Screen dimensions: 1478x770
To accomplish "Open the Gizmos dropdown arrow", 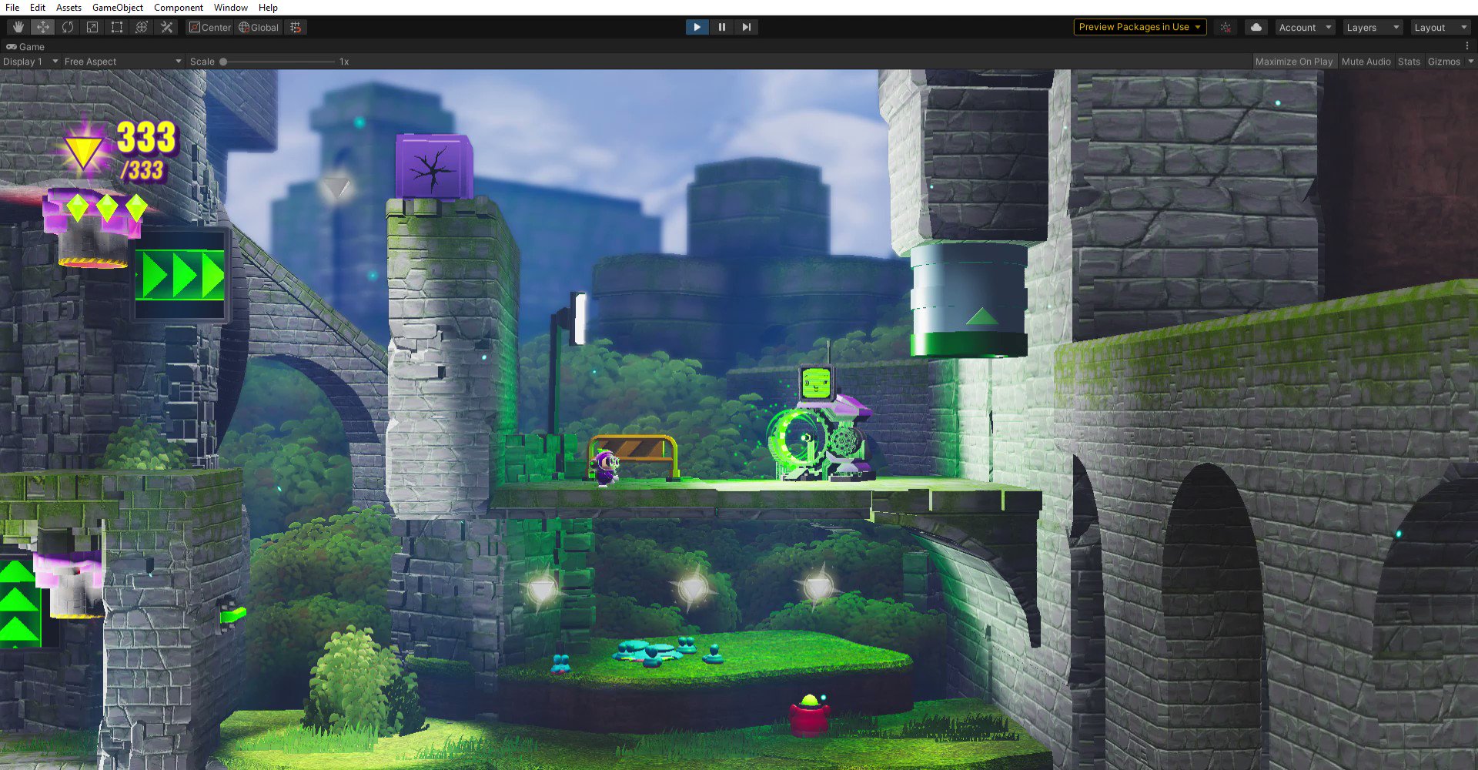I will pyautogui.click(x=1470, y=62).
